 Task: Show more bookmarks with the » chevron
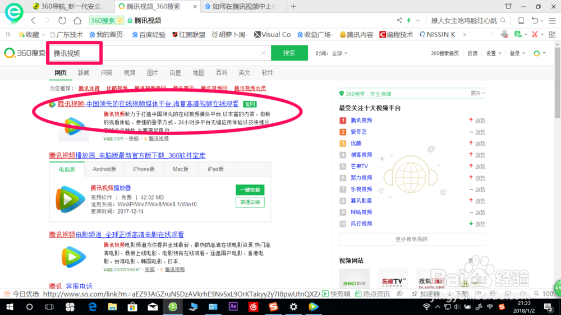pos(465,35)
